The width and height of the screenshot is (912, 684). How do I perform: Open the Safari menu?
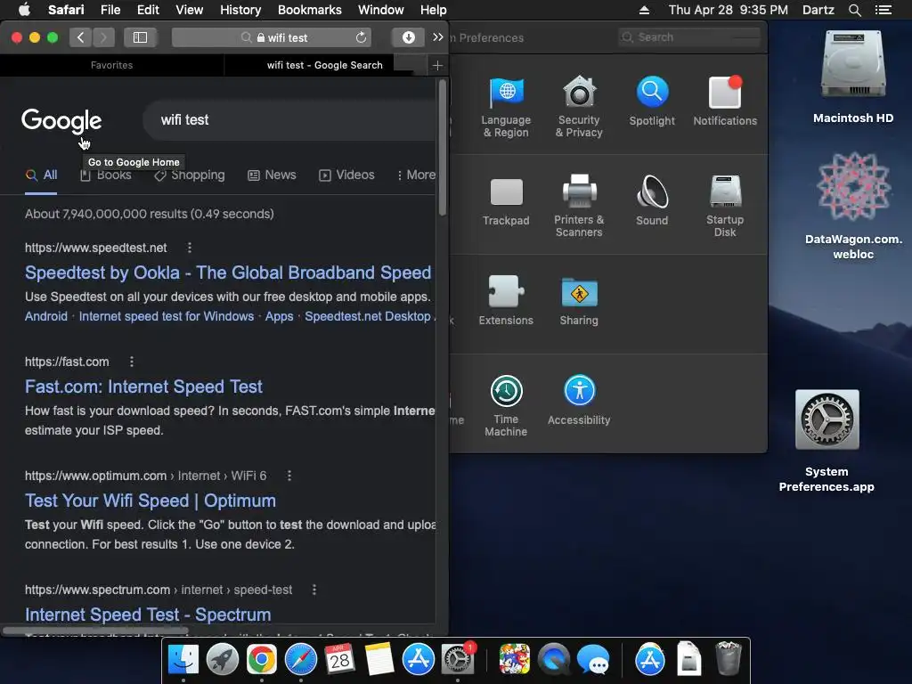pyautogui.click(x=66, y=10)
